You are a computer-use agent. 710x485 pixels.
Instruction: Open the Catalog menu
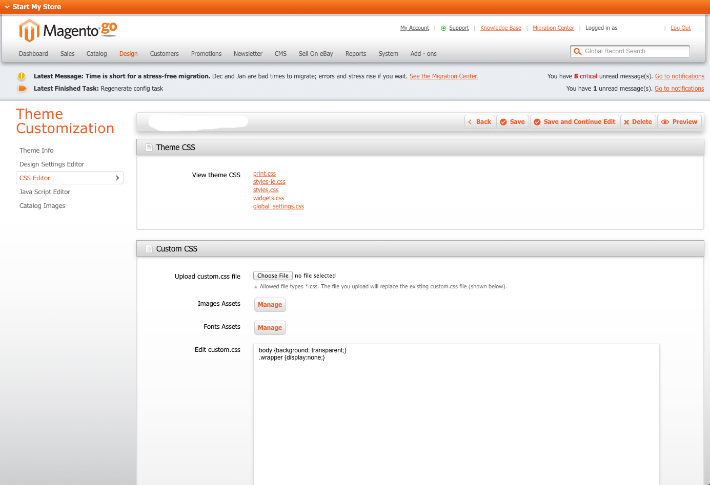coord(96,54)
